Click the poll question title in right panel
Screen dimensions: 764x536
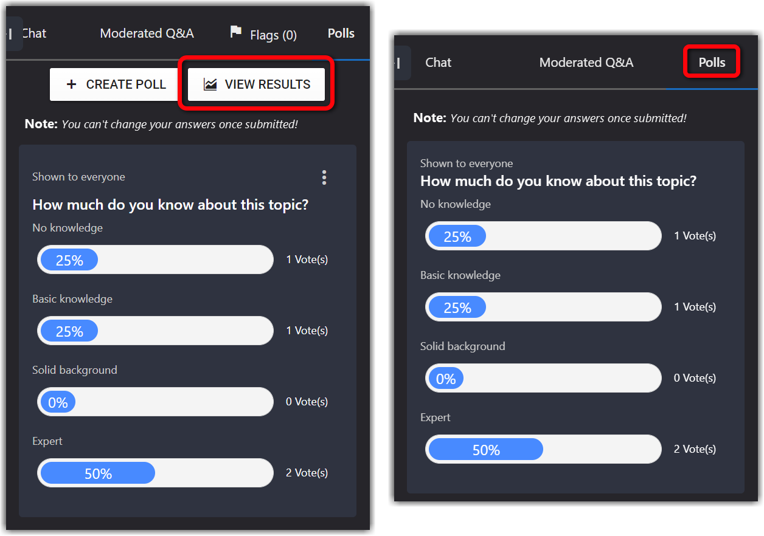coord(558,181)
